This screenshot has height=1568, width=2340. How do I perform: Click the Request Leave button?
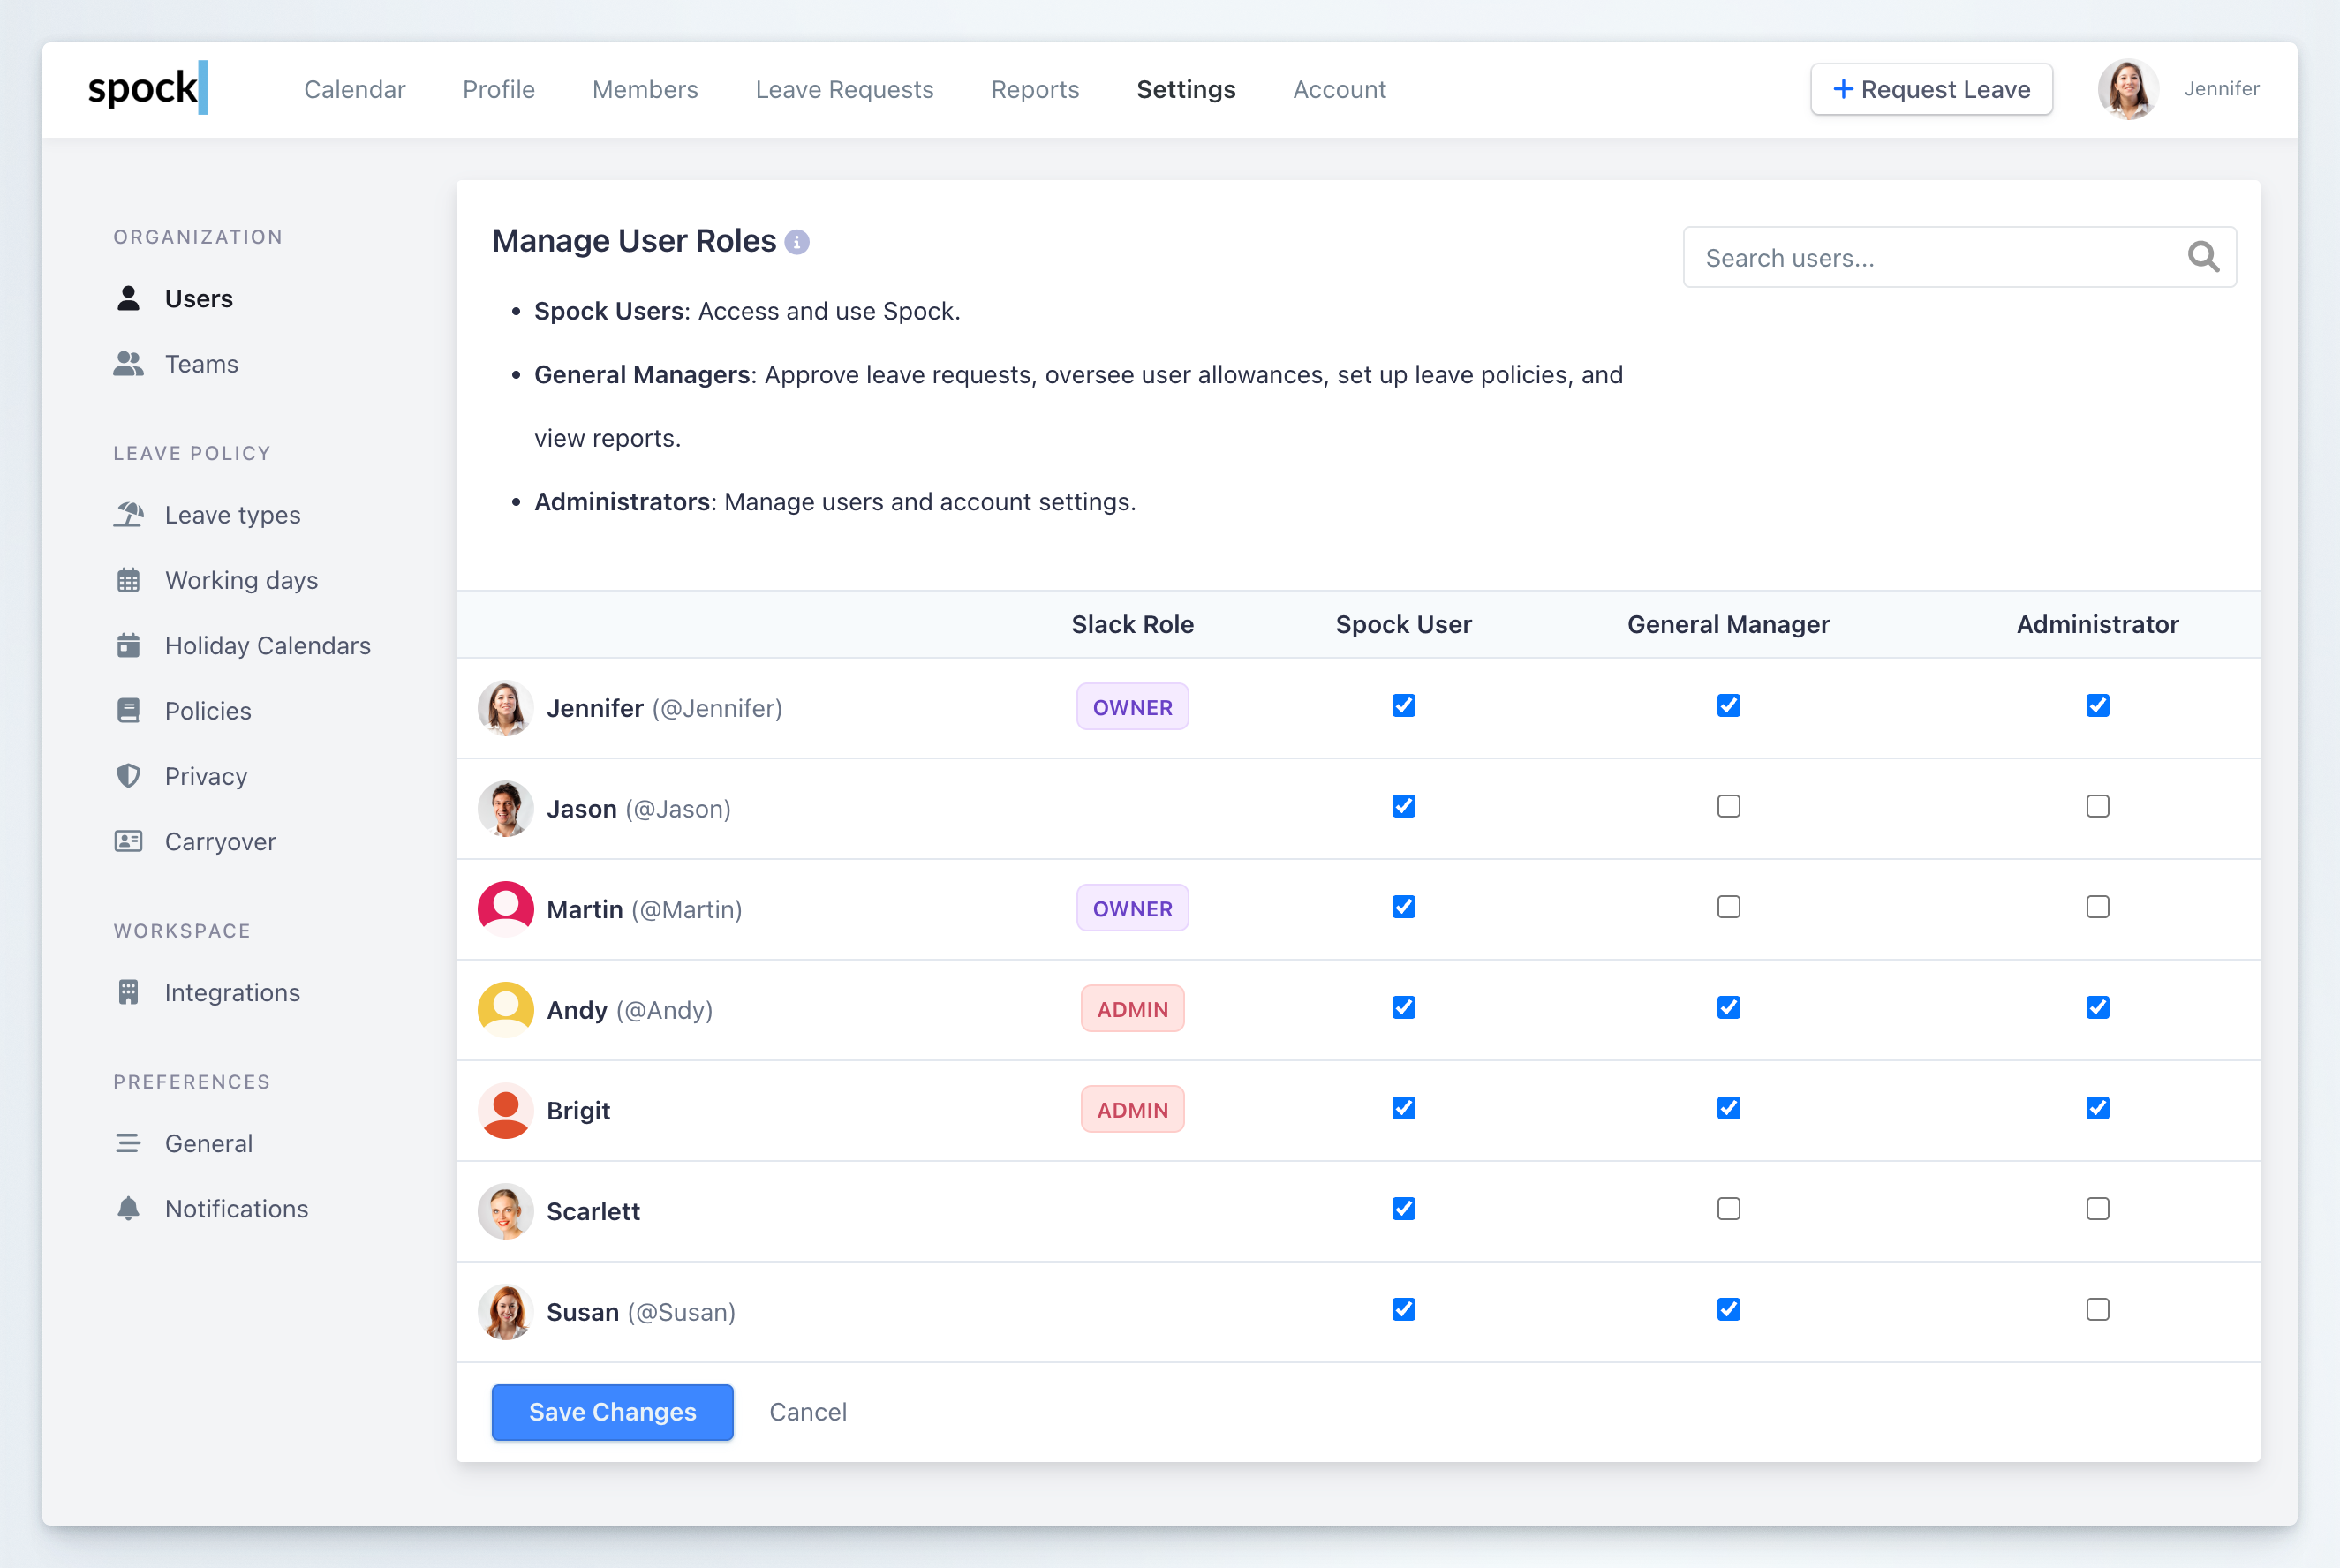click(1930, 90)
